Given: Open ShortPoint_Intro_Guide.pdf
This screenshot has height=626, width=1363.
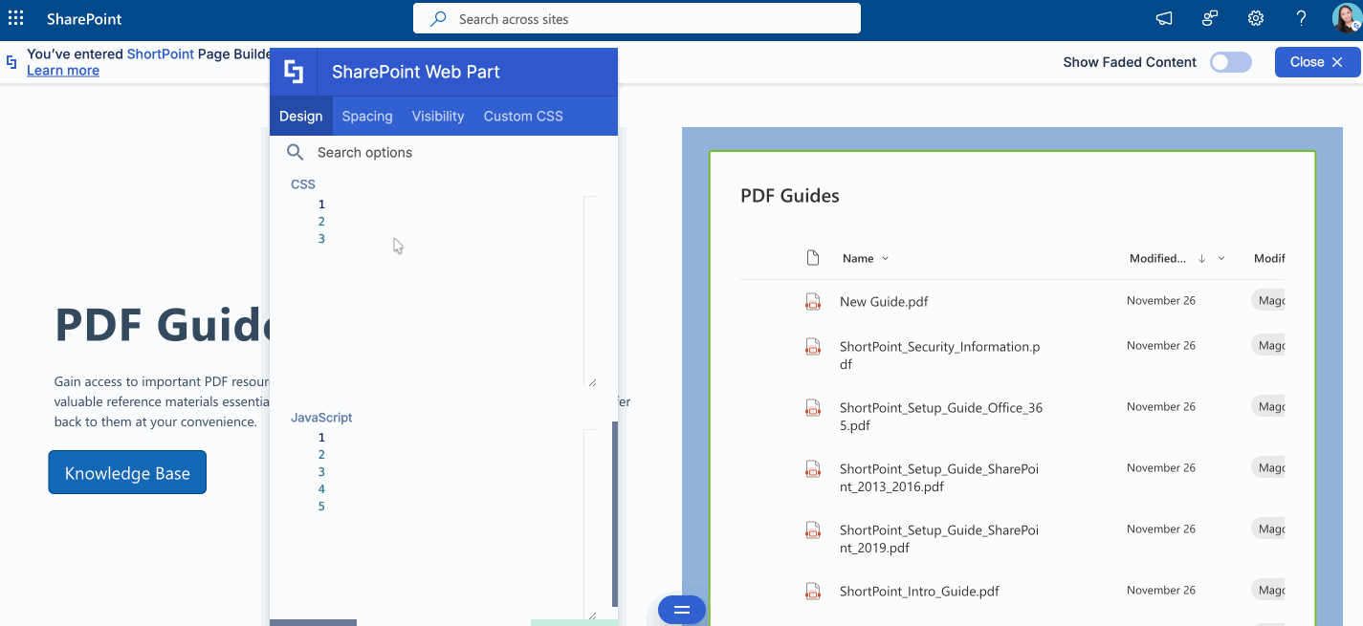Looking at the screenshot, I should (919, 592).
